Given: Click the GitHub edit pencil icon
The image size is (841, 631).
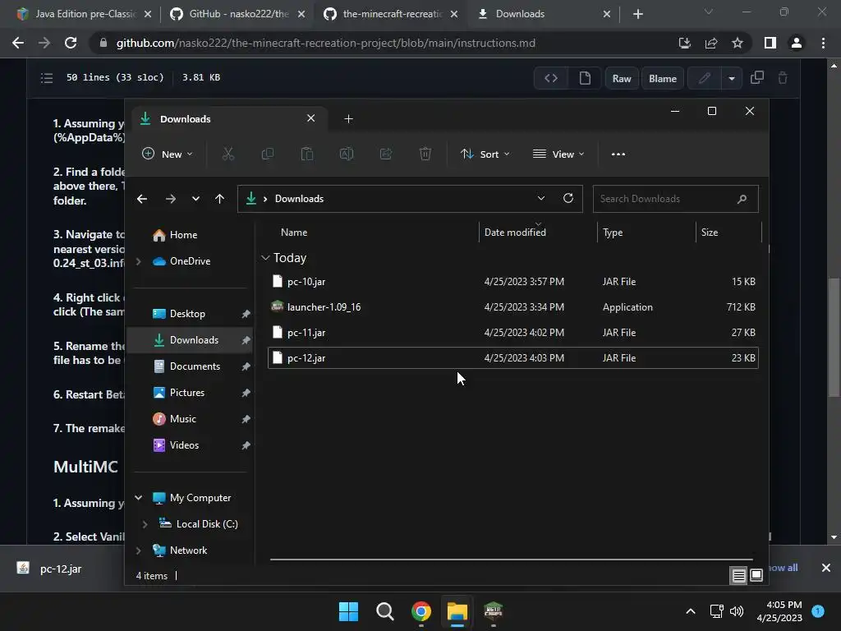Looking at the screenshot, I should click(704, 78).
